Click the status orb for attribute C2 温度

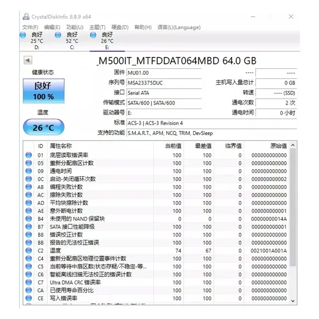[x=29, y=250]
